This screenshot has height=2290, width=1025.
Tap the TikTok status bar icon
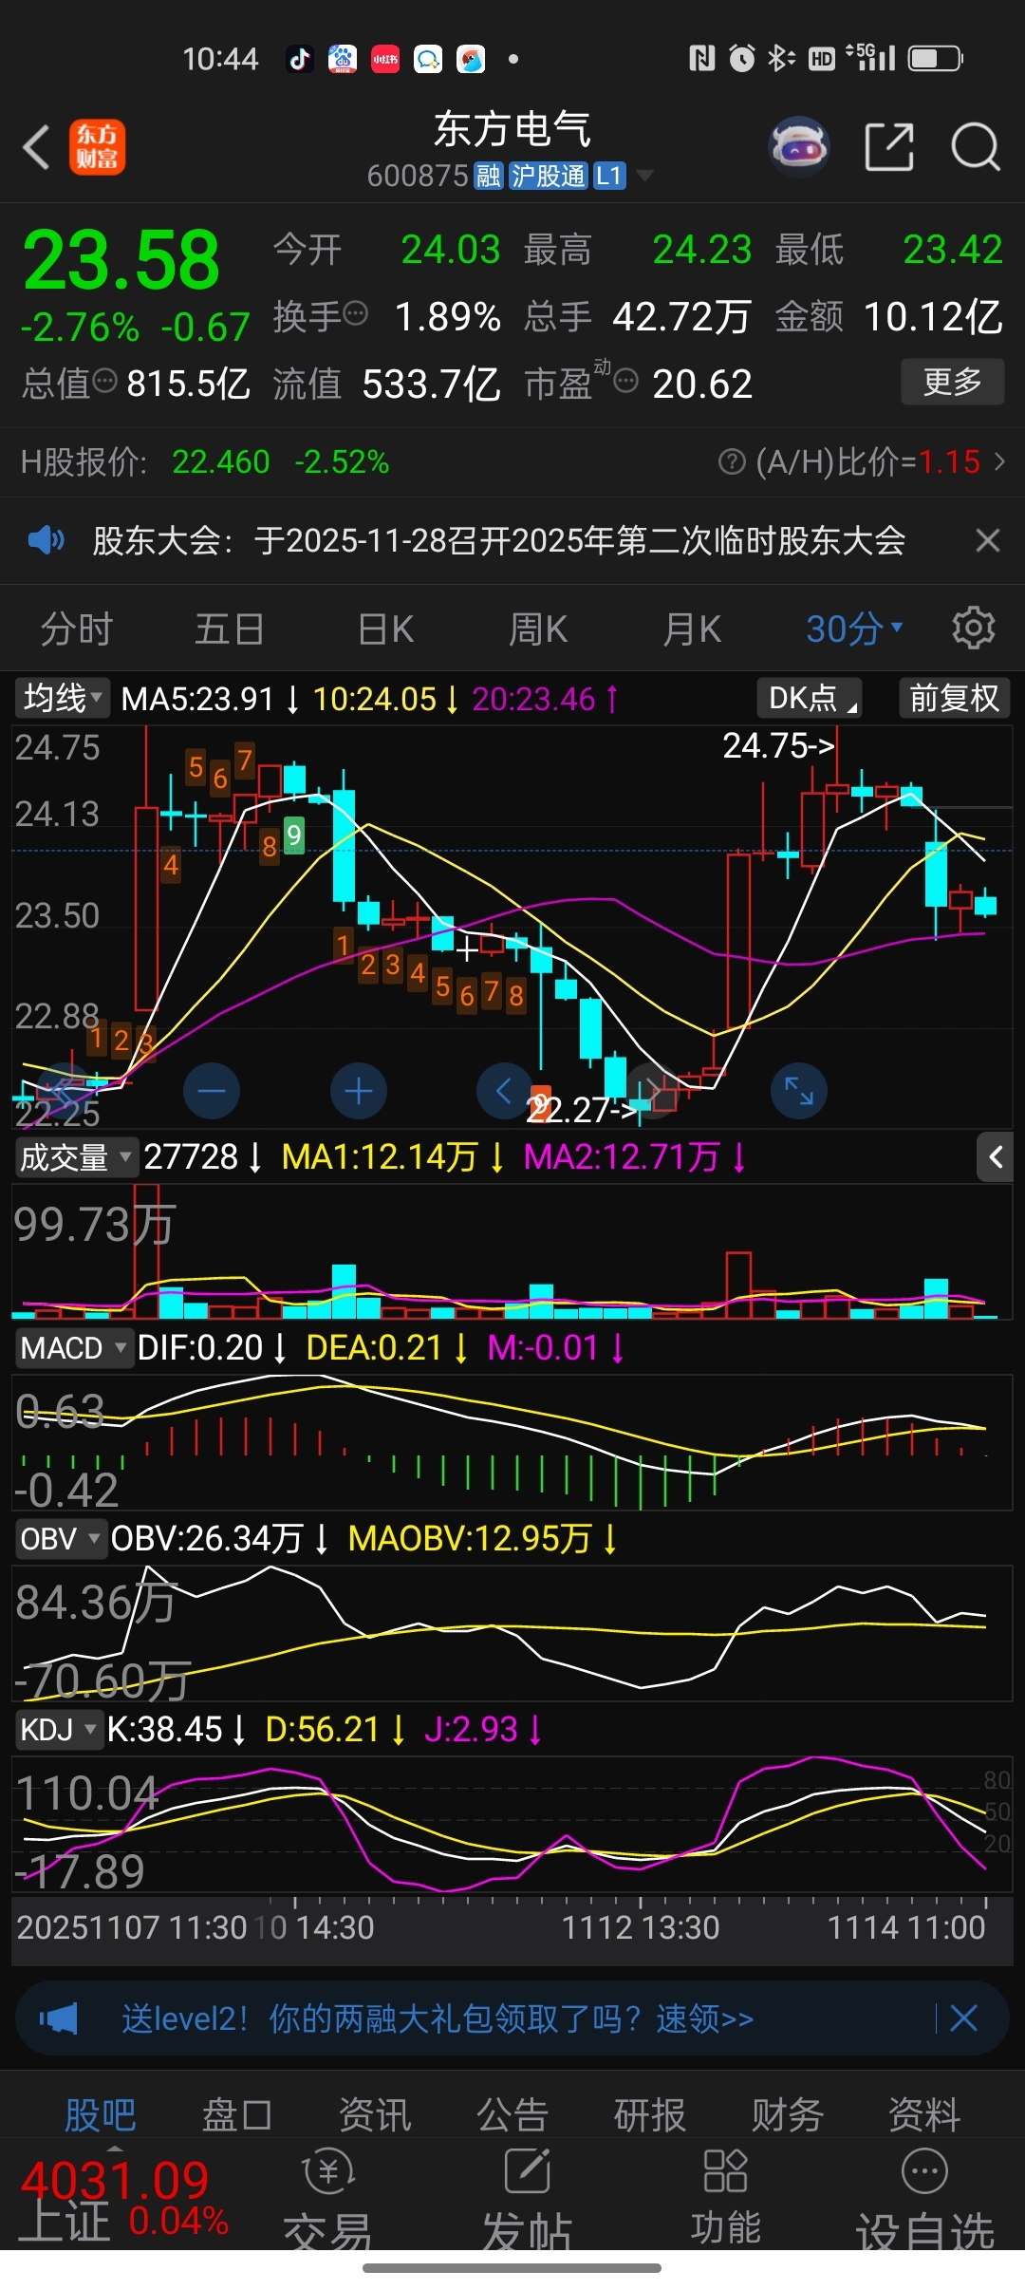300,59
